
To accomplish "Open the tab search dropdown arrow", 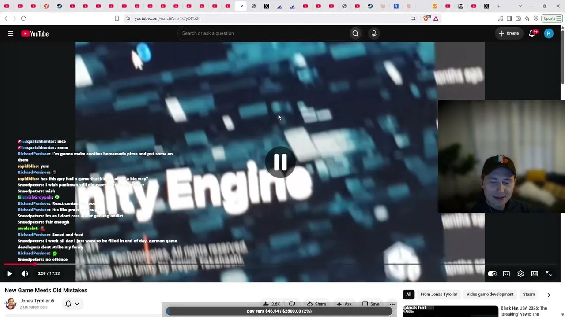I will [520, 6].
